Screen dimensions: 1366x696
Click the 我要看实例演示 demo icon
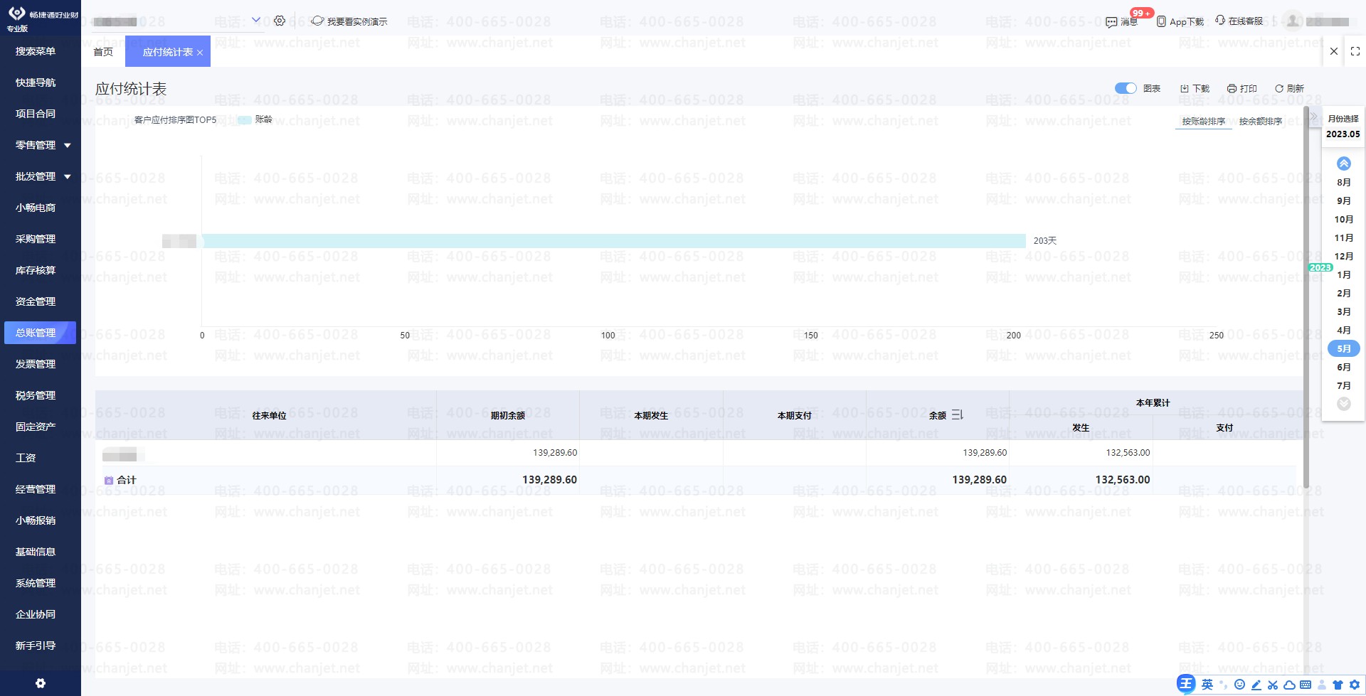coord(317,21)
